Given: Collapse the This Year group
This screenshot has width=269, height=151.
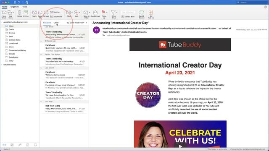Looking at the screenshot, I should (41, 102).
